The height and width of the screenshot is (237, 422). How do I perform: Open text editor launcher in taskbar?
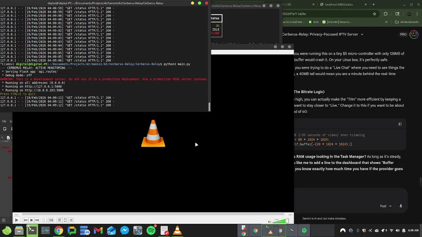click(x=164, y=230)
